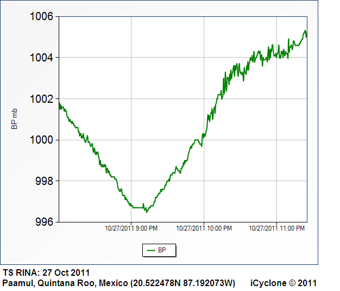
Task: Click where the curve crosses the 11:00 PM gridline
Action: (277, 53)
